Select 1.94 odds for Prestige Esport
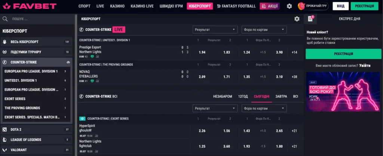 coord(202,52)
